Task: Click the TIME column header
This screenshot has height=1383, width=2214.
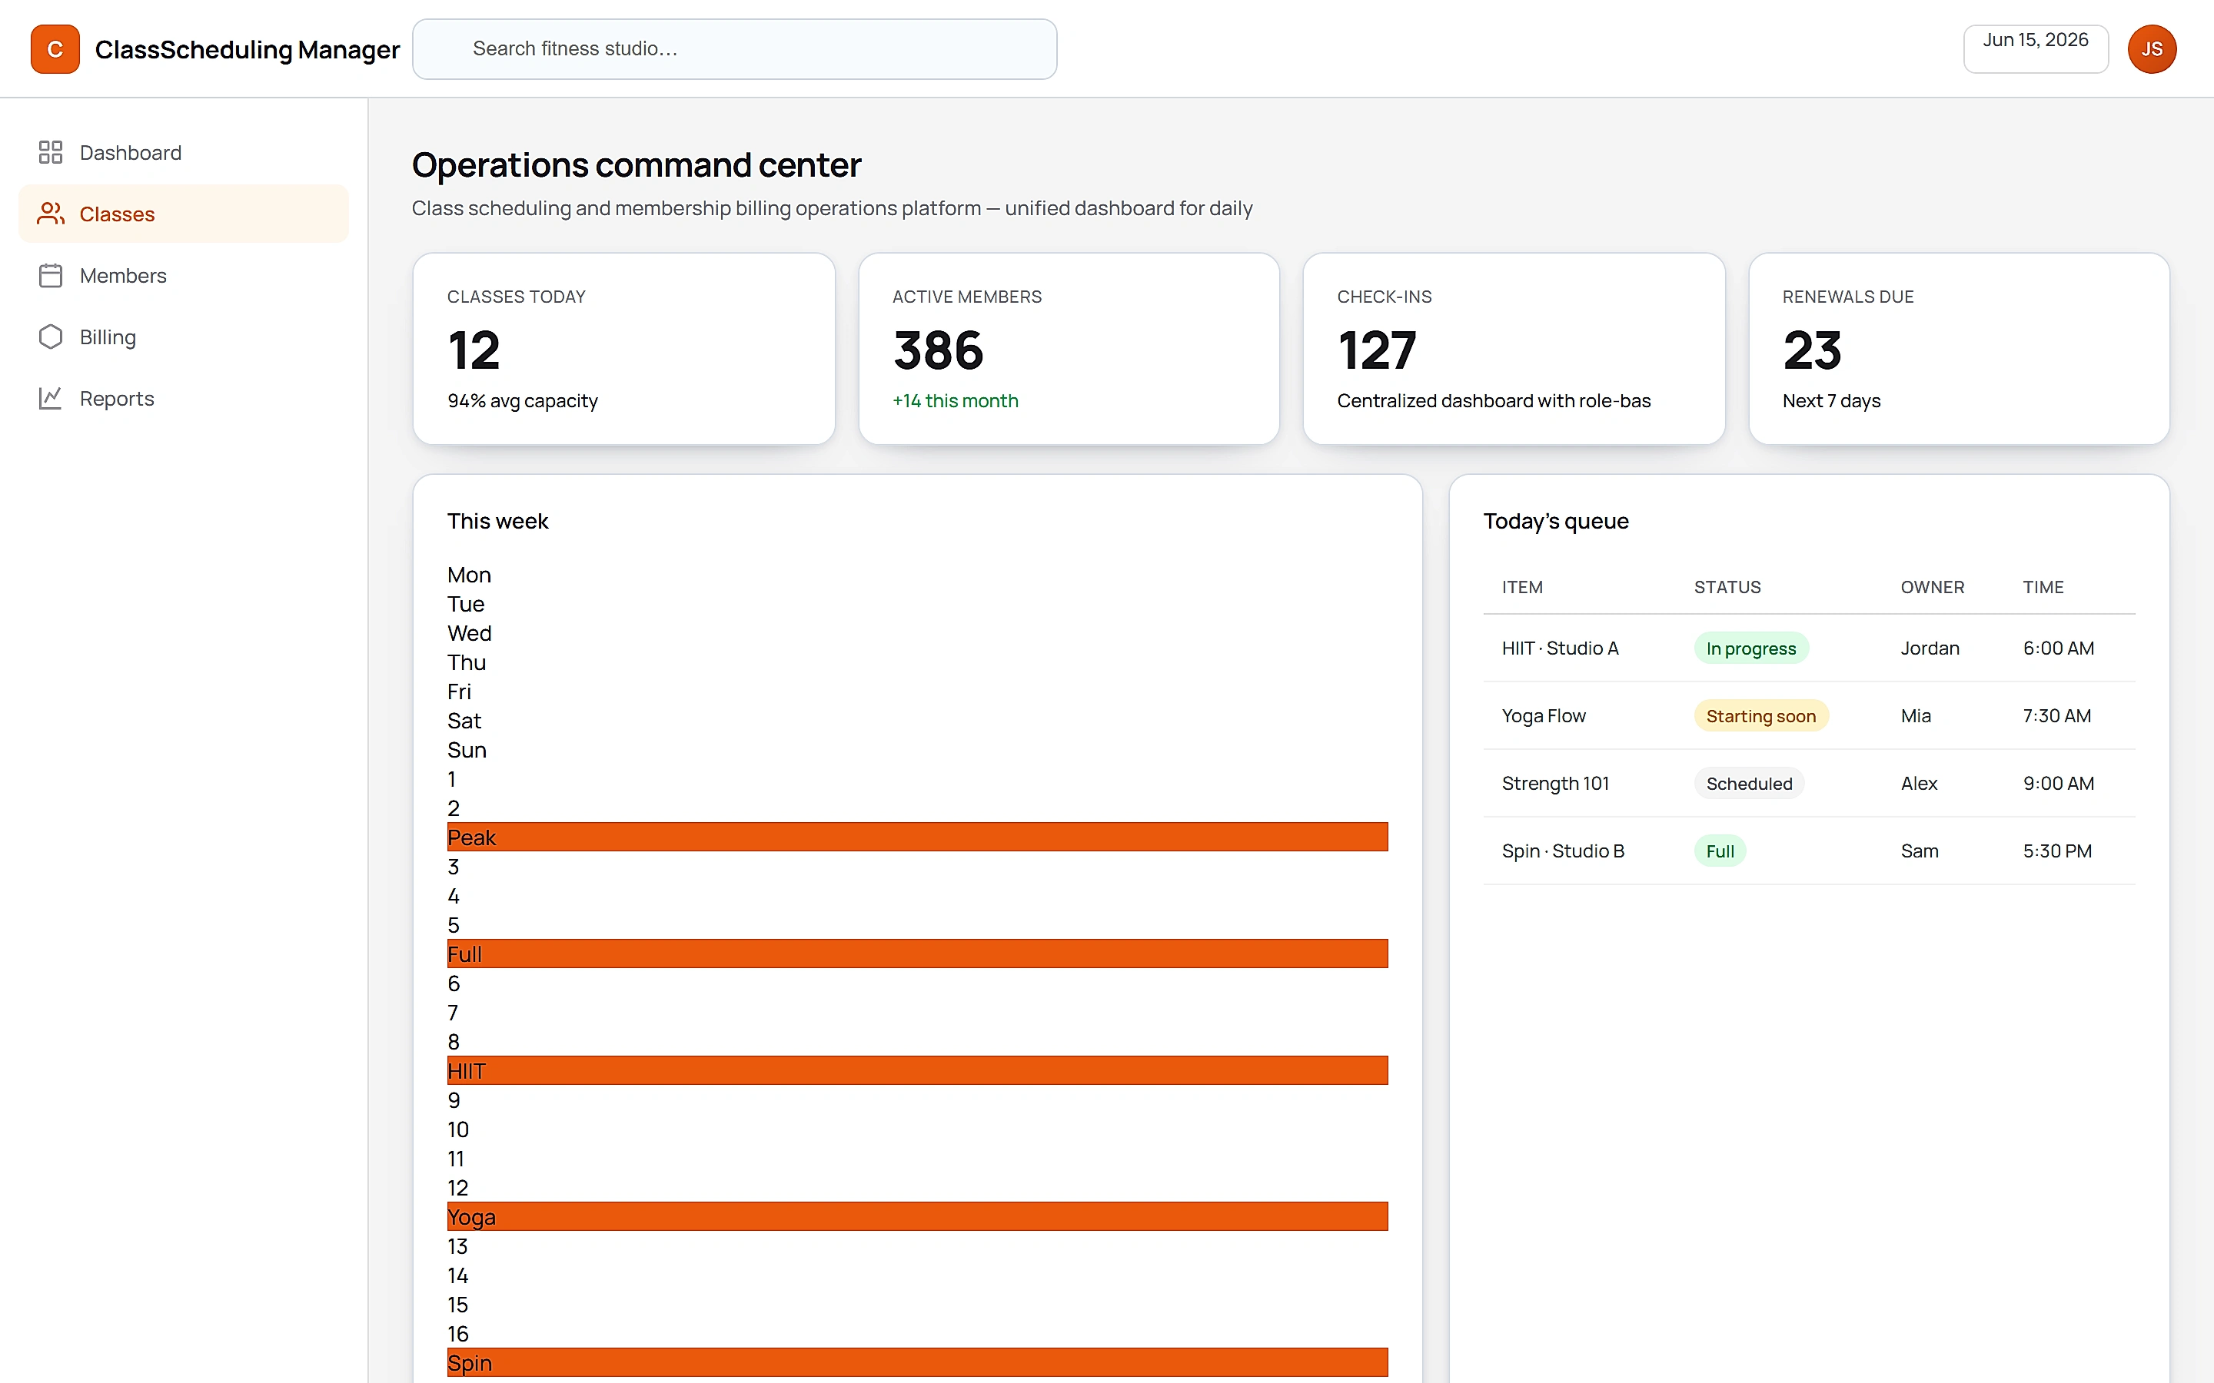Action: (x=2043, y=587)
